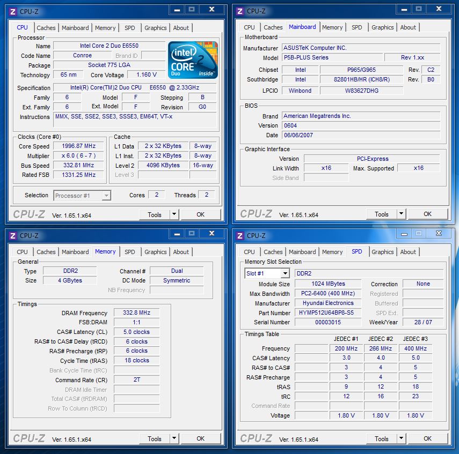Click the serial number 00003015

[x=328, y=322]
